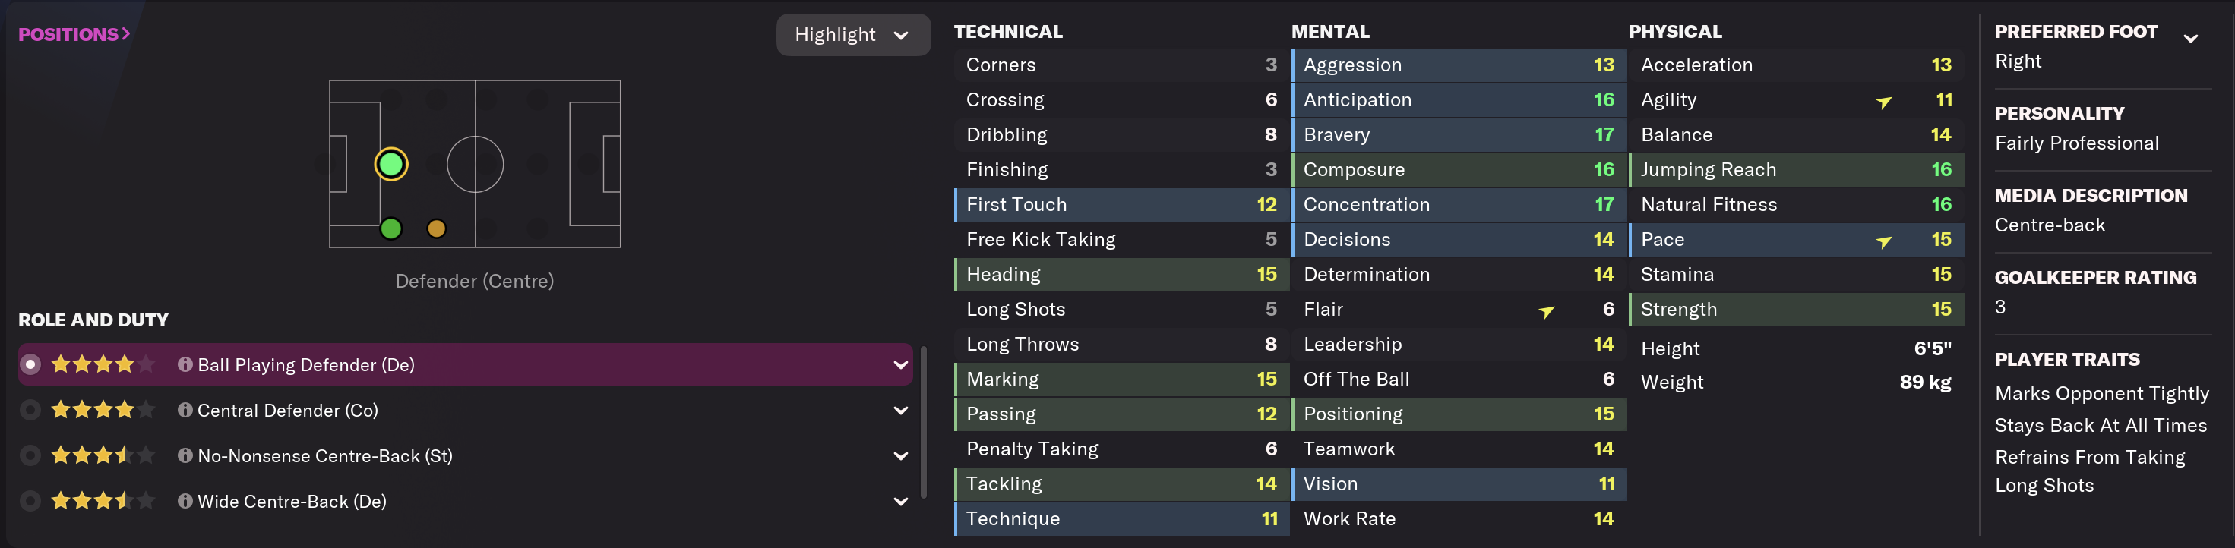Click info icon beside Wide Centre-Back (De)
The height and width of the screenshot is (548, 2235).
pos(185,501)
